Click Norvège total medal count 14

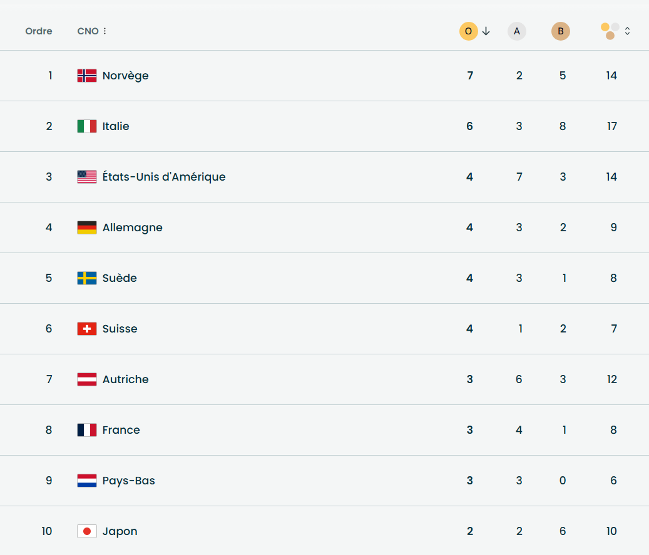coord(611,76)
